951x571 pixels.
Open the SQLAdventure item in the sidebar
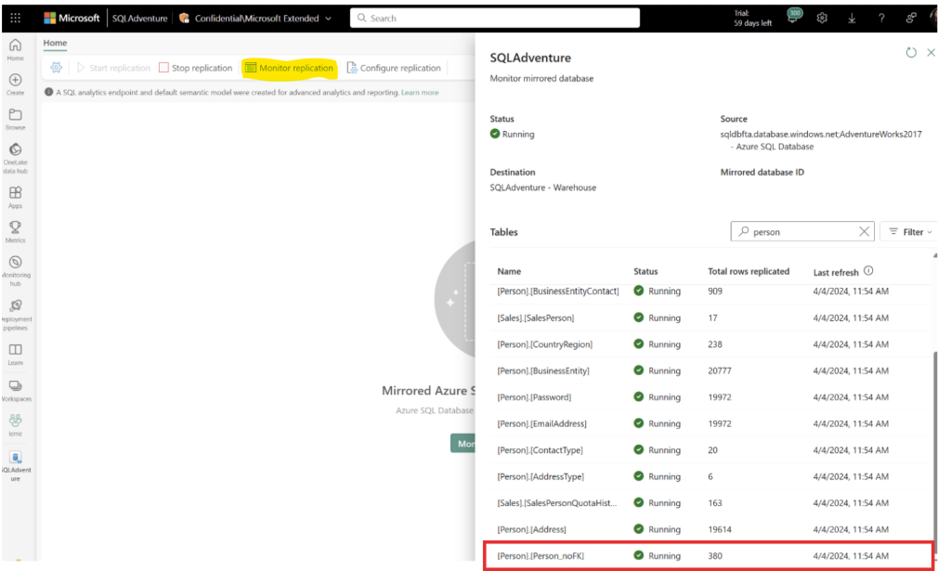15,465
